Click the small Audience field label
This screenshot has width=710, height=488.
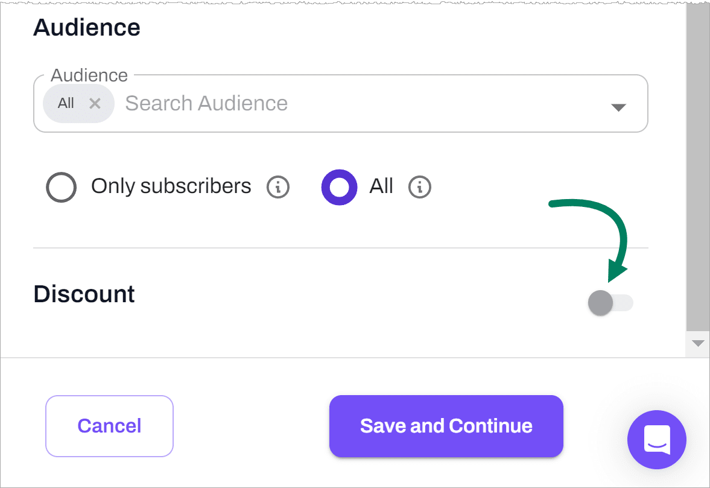[89, 75]
